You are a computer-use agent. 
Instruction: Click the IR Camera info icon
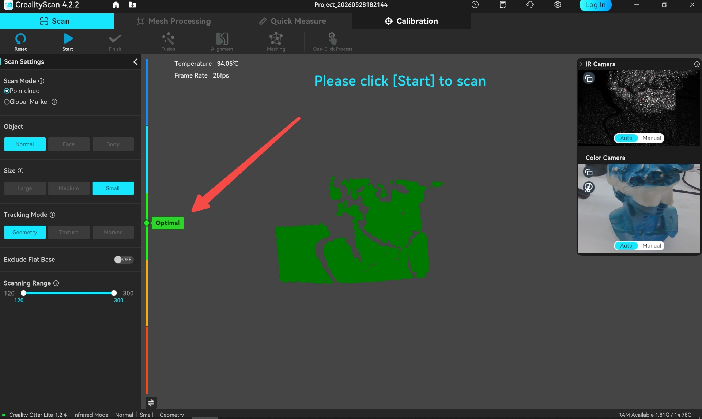pos(697,64)
